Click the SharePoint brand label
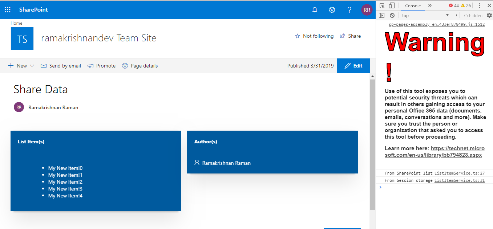This screenshot has width=493, height=229. [33, 10]
